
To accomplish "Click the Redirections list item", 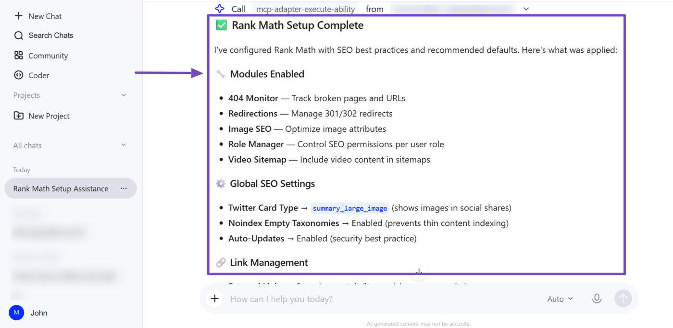I will pyautogui.click(x=311, y=114).
